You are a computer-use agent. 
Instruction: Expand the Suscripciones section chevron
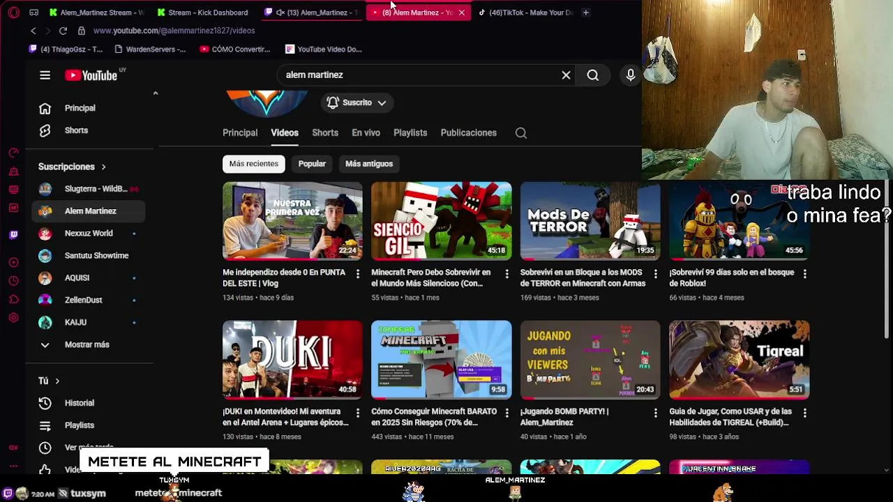[103, 167]
